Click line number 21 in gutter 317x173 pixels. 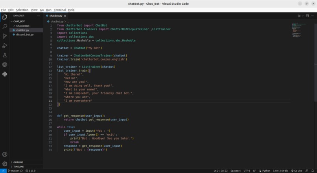[50, 101]
